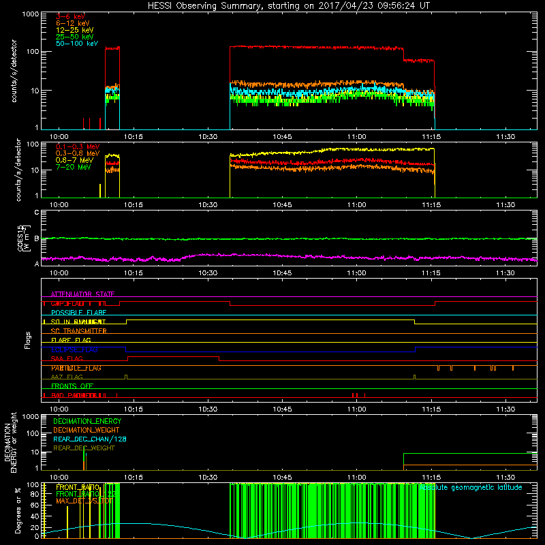Click the HESSI Observing Summary title text
545x545 pixels.
tap(289, 6)
